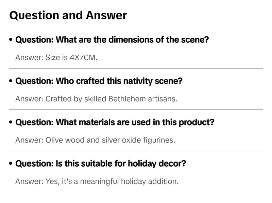Select the question about scene dimensions
The width and height of the screenshot is (272, 203).
112,40
